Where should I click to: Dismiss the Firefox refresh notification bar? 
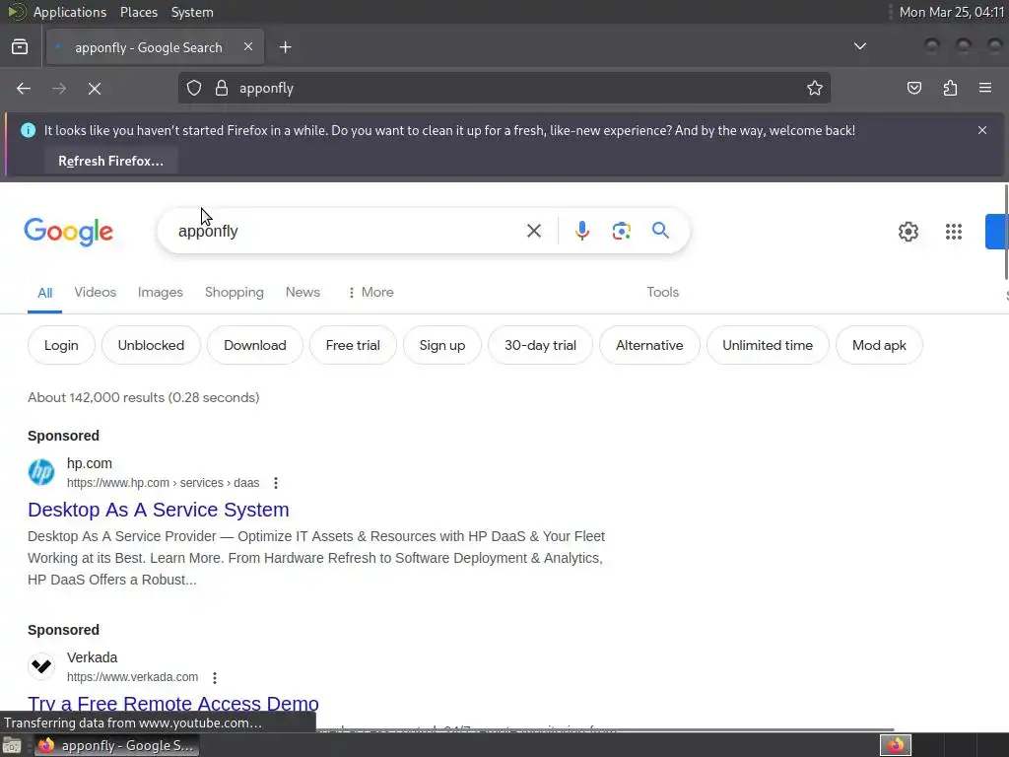tap(982, 130)
